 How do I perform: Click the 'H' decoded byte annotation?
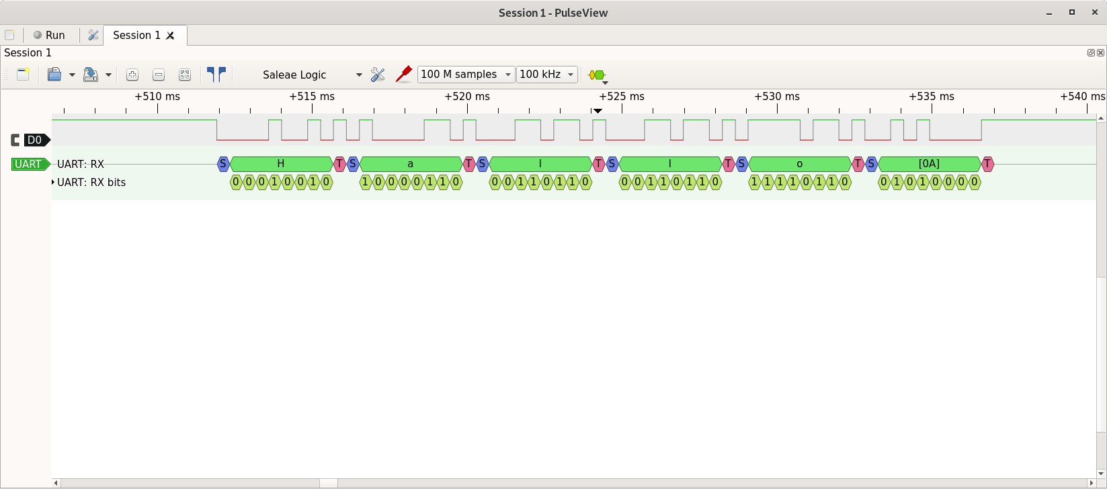coord(281,164)
